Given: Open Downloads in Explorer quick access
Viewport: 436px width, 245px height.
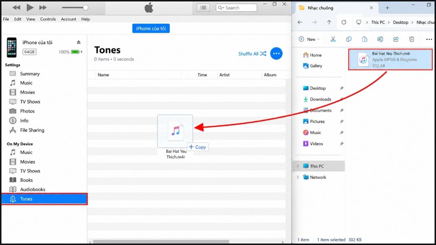Looking at the screenshot, I should 320,99.
